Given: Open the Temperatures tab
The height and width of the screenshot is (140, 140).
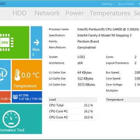Looking at the screenshot, I should click(110, 13).
